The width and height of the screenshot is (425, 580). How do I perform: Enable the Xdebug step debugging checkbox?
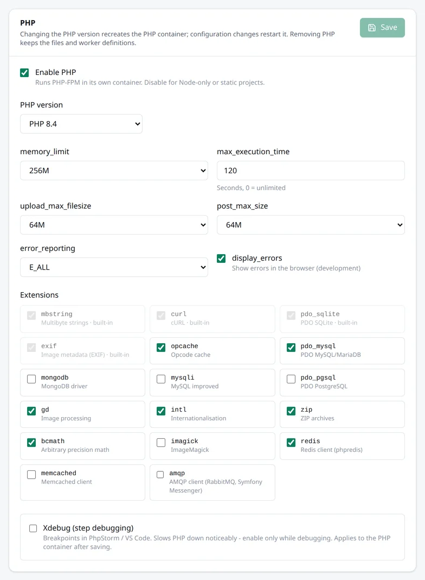coord(33,528)
